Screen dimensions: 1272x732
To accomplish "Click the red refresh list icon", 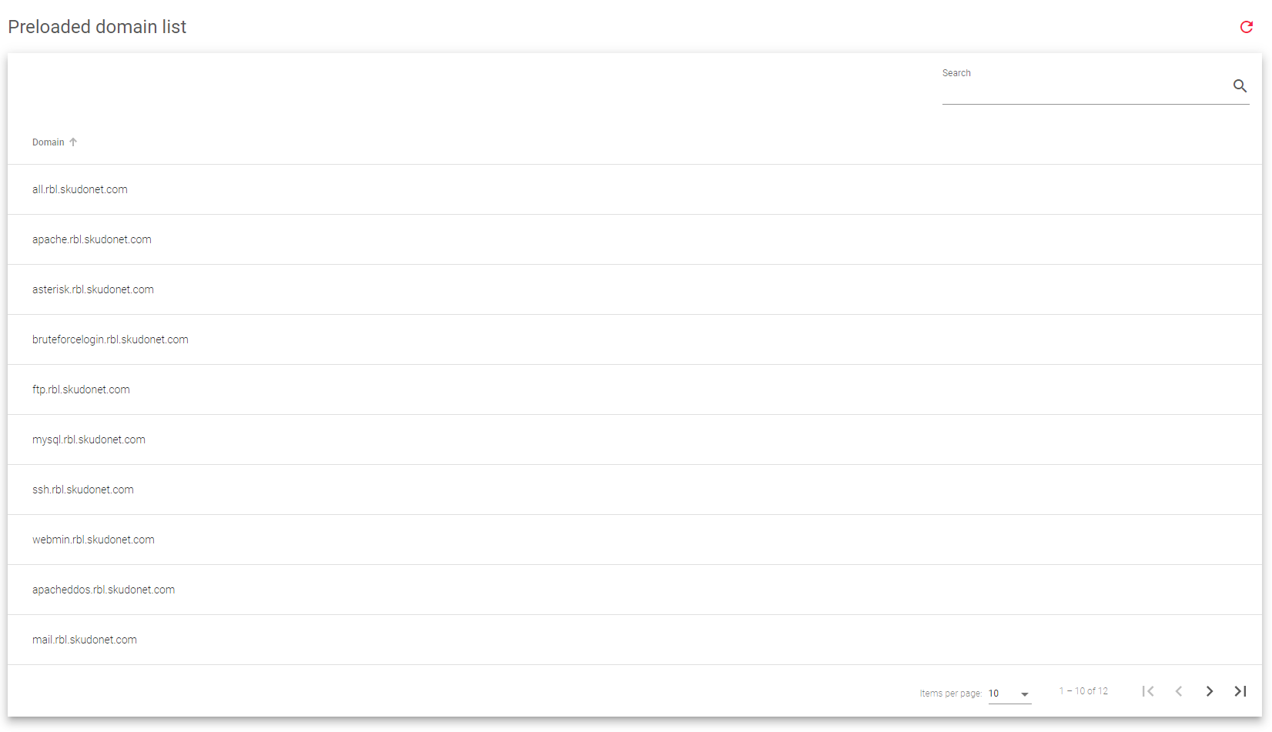I will click(x=1246, y=27).
